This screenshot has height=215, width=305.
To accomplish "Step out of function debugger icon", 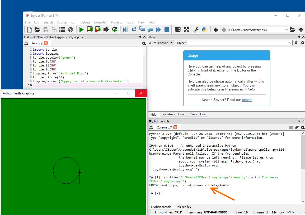I will click(150, 30).
